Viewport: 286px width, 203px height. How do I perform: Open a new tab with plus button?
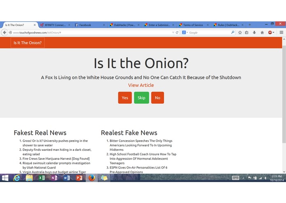coord(250,25)
